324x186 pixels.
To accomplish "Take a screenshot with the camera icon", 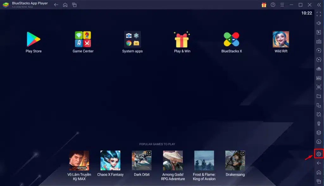I will click(319, 87).
